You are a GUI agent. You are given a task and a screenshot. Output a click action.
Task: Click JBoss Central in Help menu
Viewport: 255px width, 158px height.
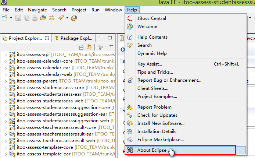[186, 18]
